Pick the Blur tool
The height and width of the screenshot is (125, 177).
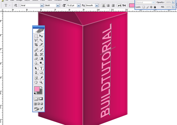(x=36, y=63)
